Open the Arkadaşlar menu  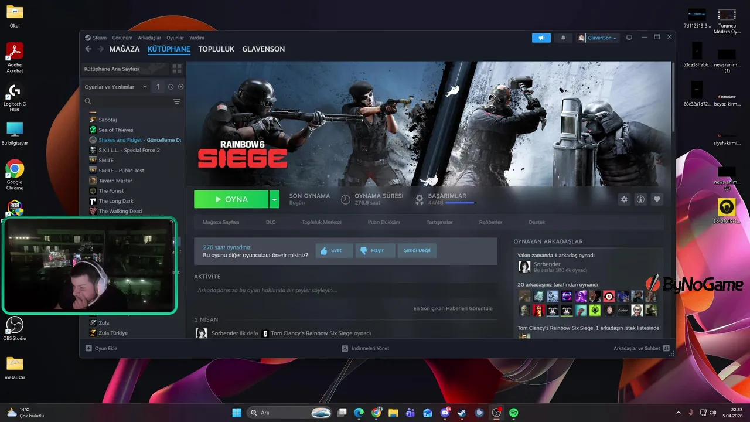[149, 38]
